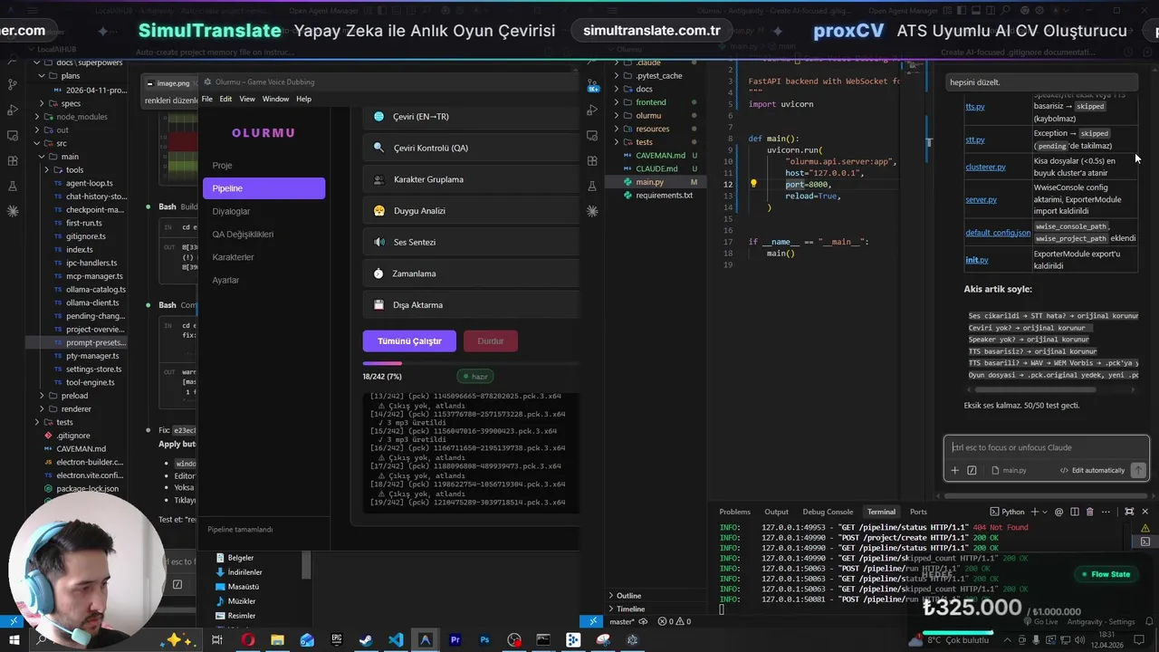Image resolution: width=1159 pixels, height=652 pixels.
Task: Click the Tümünü Çalıştır button
Action: pos(409,341)
